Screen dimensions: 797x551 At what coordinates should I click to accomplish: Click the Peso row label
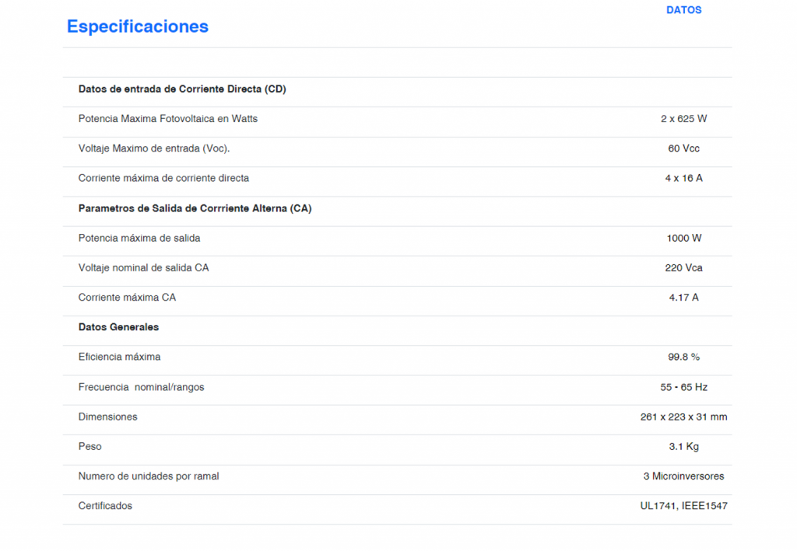[x=90, y=446]
